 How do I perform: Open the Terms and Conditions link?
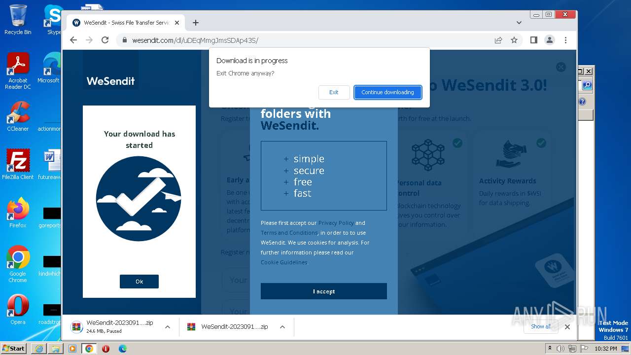click(289, 233)
